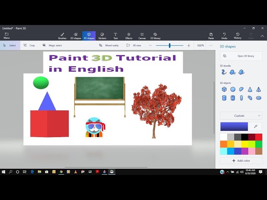
Task: Click zoom out minus icon
Action: coord(150,45)
